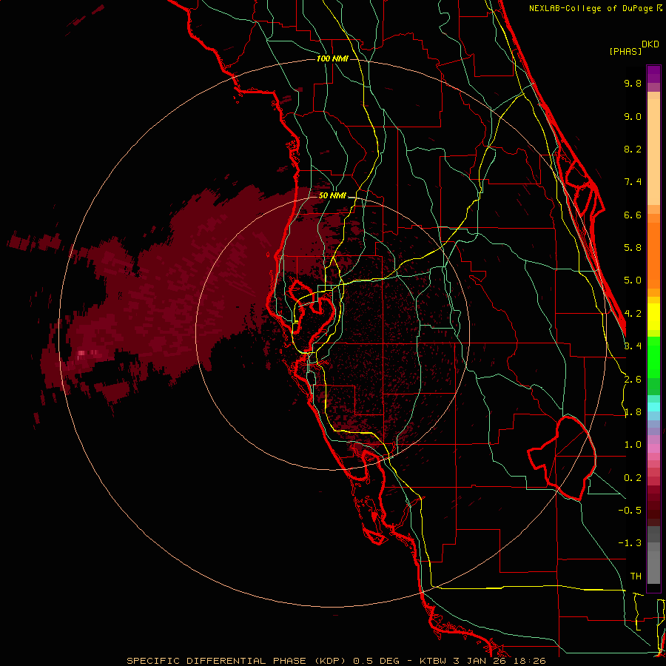Click the NEXLAB-College of DuPage label

pyautogui.click(x=591, y=8)
